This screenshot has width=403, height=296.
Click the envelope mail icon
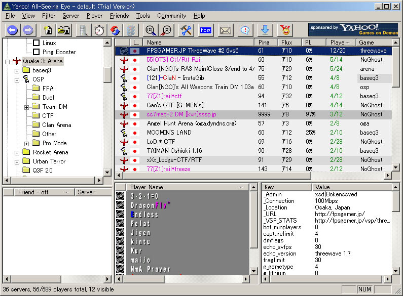[226, 30]
